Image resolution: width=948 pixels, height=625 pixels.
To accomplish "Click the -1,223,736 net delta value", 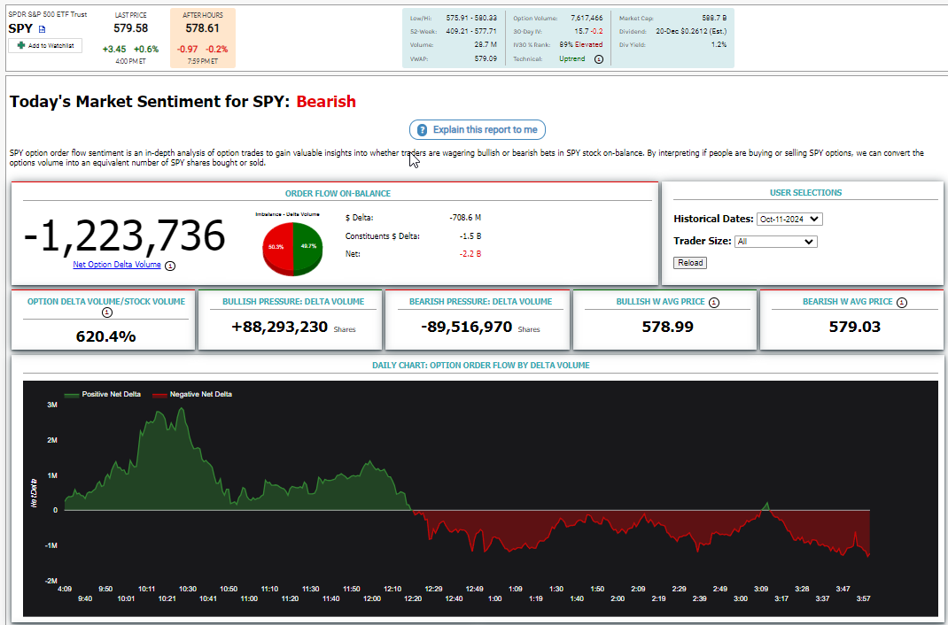I will point(124,235).
